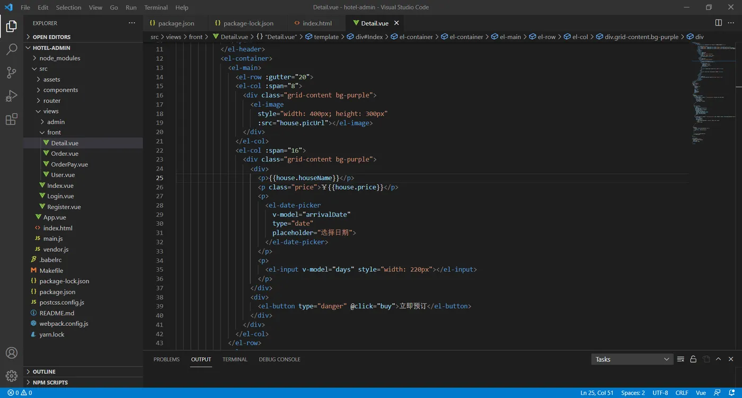Expand the admin folder
The width and height of the screenshot is (742, 398).
click(x=83, y=122)
